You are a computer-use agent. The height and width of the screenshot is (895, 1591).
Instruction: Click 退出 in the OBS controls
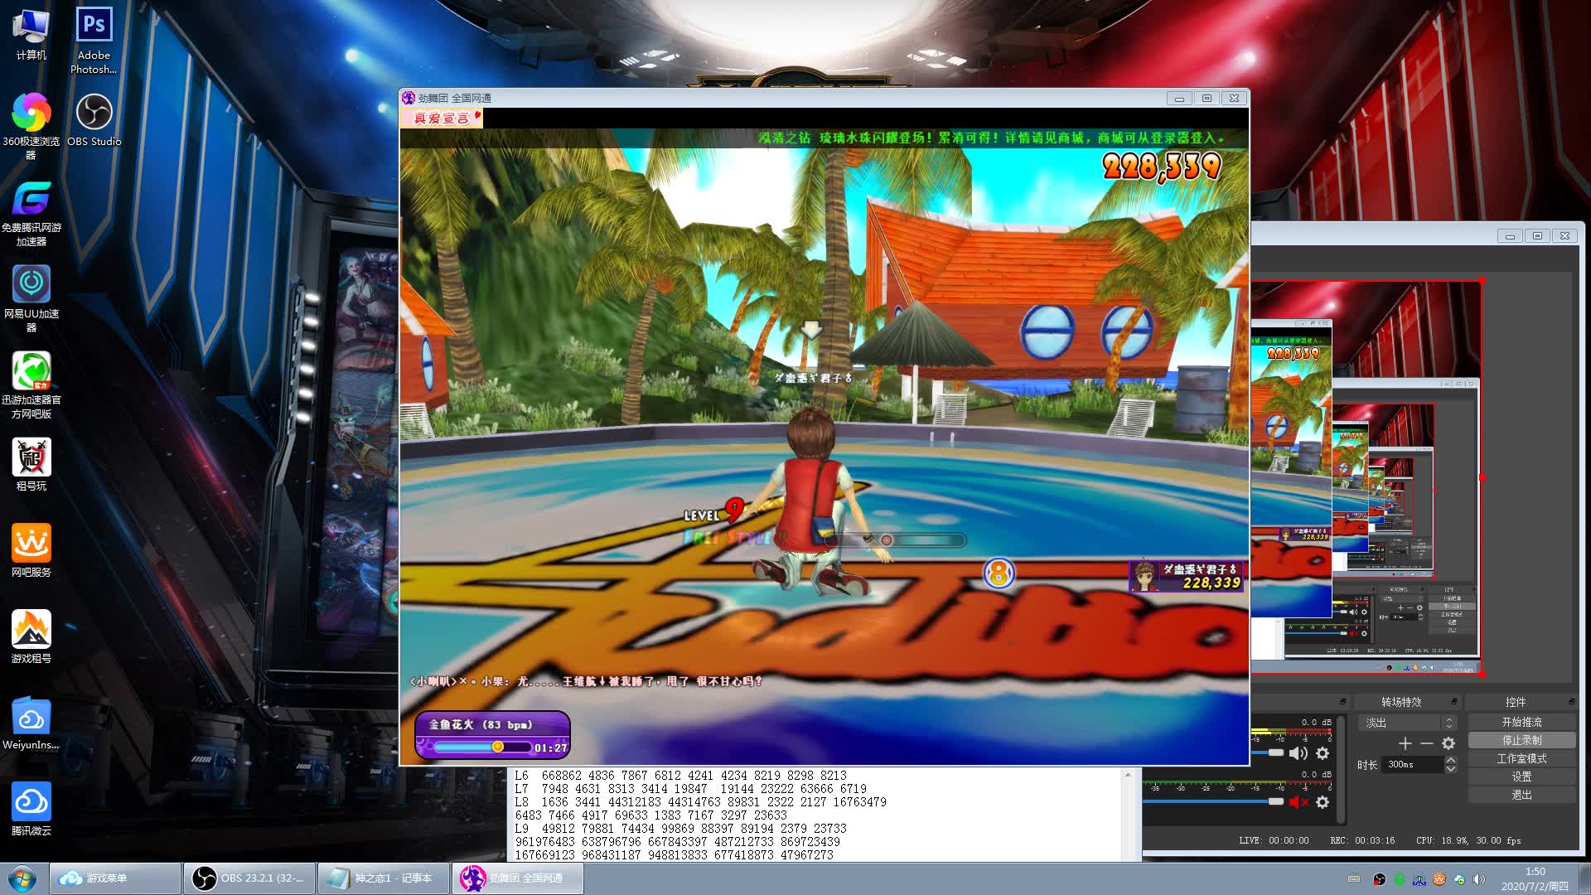(x=1521, y=796)
